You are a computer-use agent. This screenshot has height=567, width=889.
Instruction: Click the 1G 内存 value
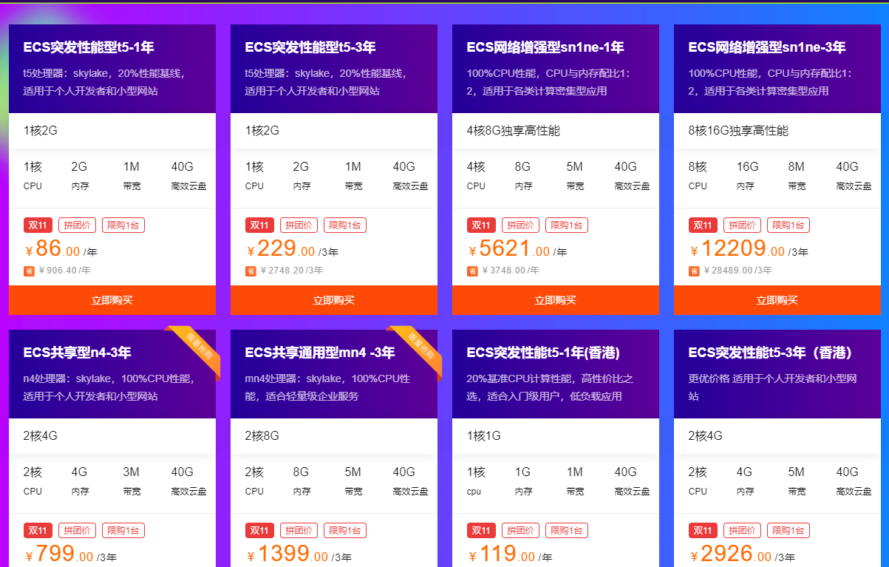[523, 472]
